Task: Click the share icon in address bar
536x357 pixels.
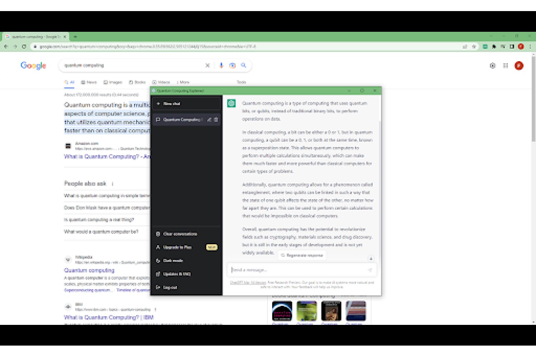Action: (465, 46)
